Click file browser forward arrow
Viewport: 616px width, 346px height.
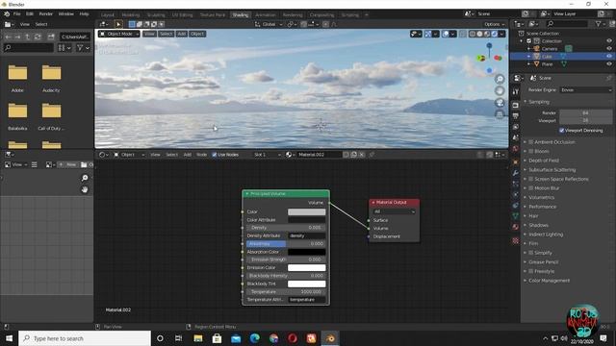[17, 37]
